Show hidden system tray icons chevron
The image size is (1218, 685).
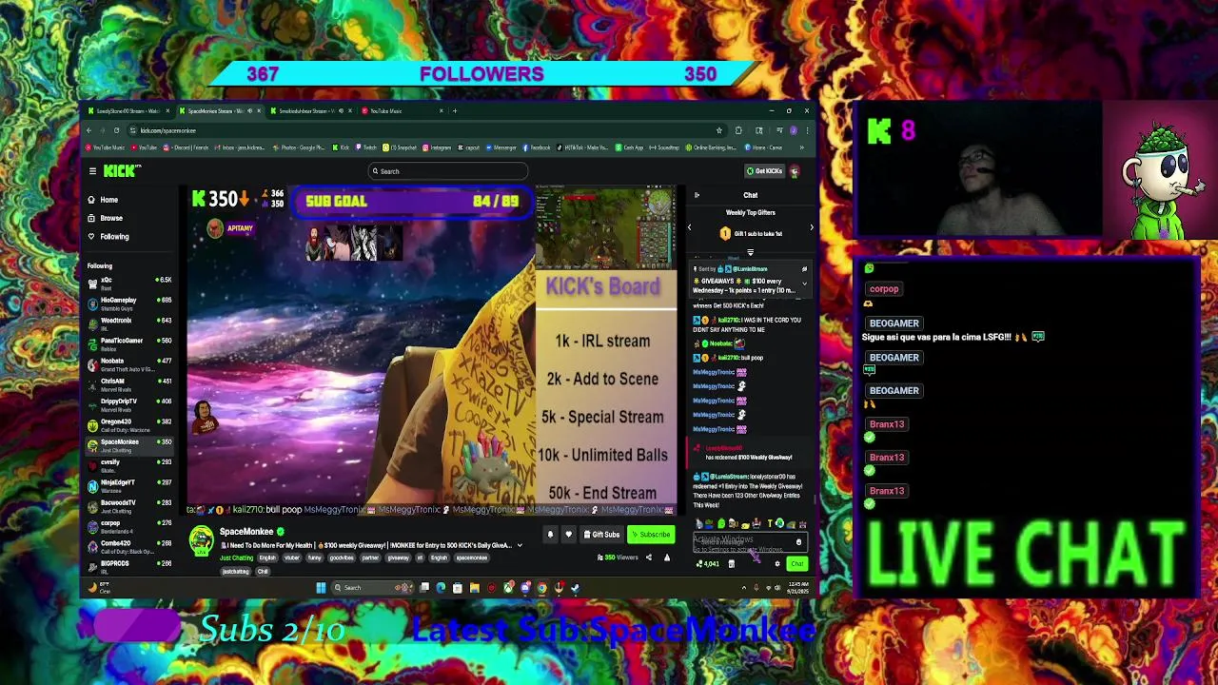coord(744,588)
